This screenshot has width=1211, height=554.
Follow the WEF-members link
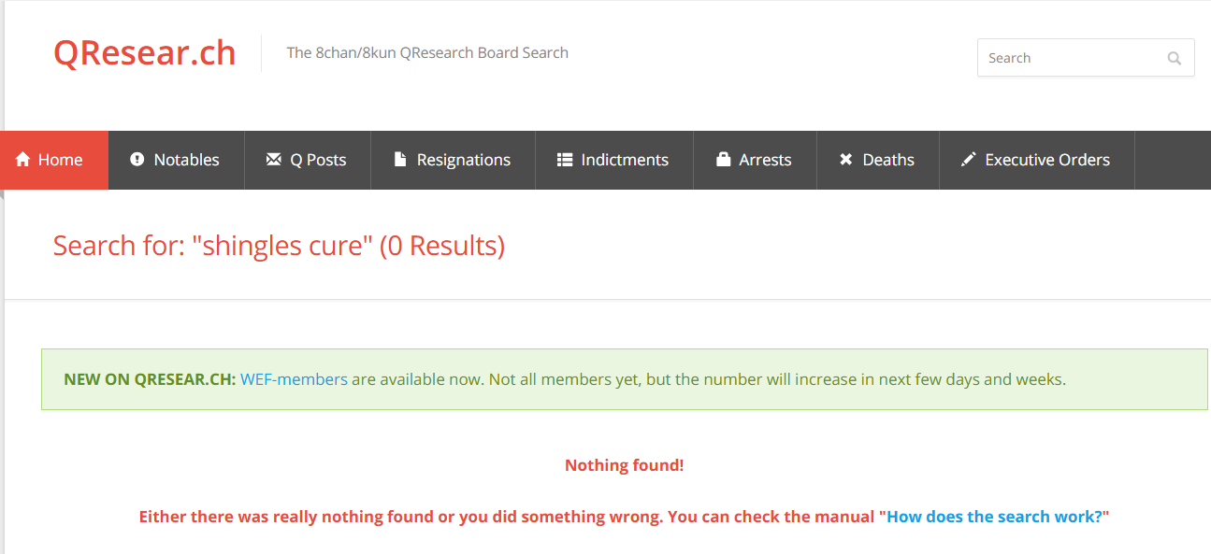pos(294,379)
